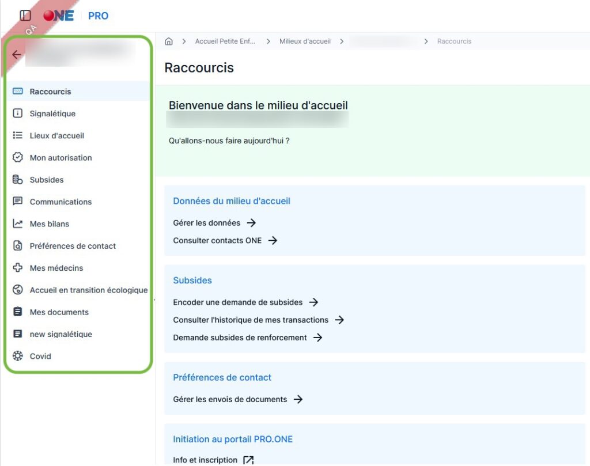Viewport: 590px width, 466px height.
Task: Click the Mon autorisation badge icon
Action: [18, 157]
